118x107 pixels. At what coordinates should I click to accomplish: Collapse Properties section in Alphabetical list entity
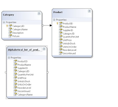[9, 58]
